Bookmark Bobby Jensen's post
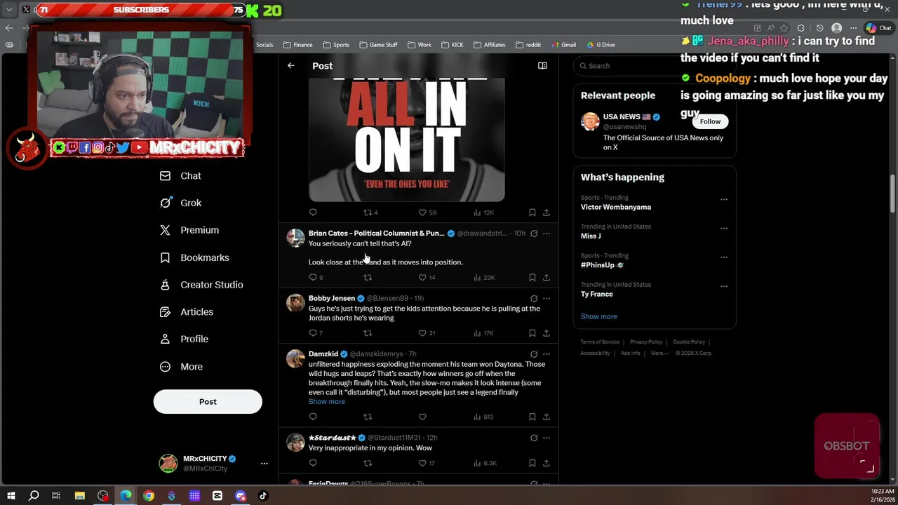Screen dimensions: 898x505 point(532,333)
